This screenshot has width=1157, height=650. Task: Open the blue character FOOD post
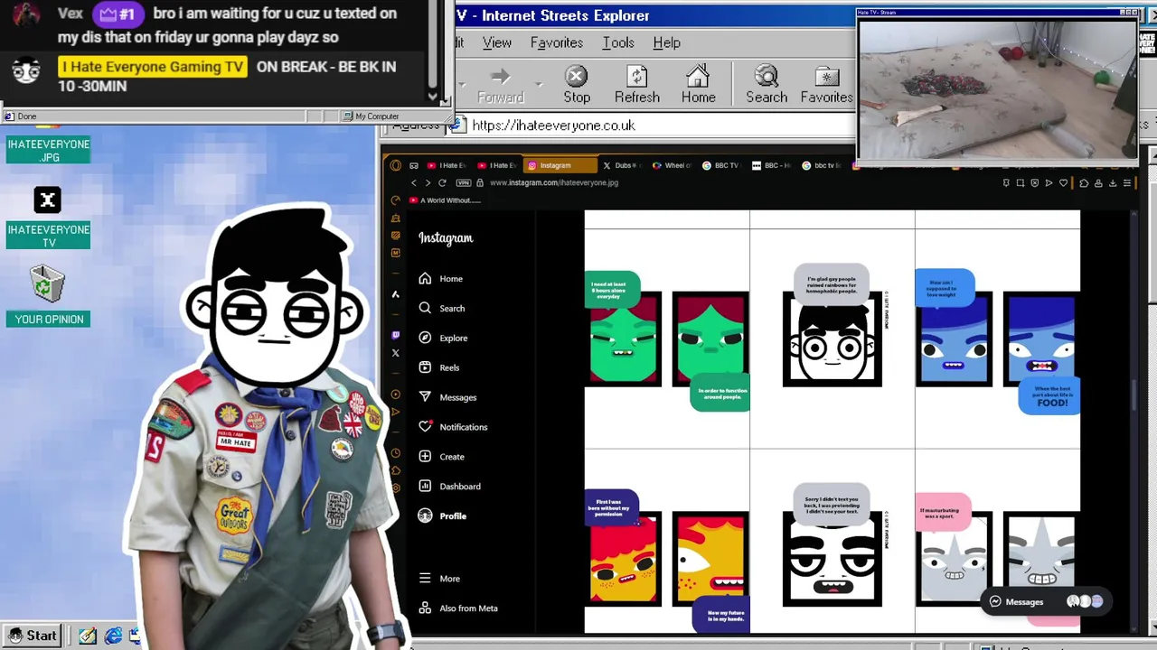(x=998, y=339)
